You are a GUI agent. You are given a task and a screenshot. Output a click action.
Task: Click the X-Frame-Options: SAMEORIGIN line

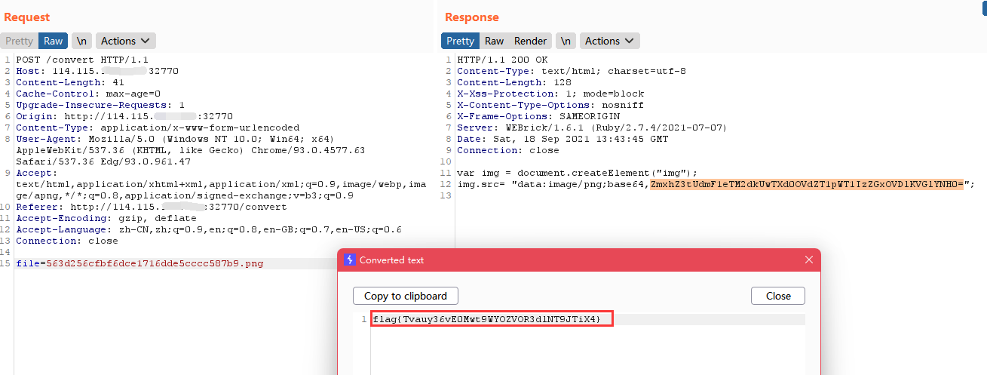tap(538, 116)
